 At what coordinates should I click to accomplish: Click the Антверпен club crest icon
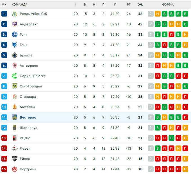click(15, 66)
